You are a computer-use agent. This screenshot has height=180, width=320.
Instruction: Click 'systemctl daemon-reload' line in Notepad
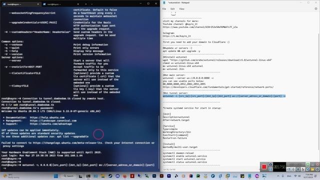pos(178,153)
